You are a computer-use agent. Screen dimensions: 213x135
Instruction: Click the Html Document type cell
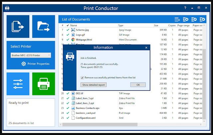128,40
